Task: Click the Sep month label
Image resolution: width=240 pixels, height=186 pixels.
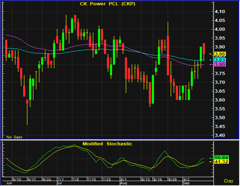Action: pos(186,183)
